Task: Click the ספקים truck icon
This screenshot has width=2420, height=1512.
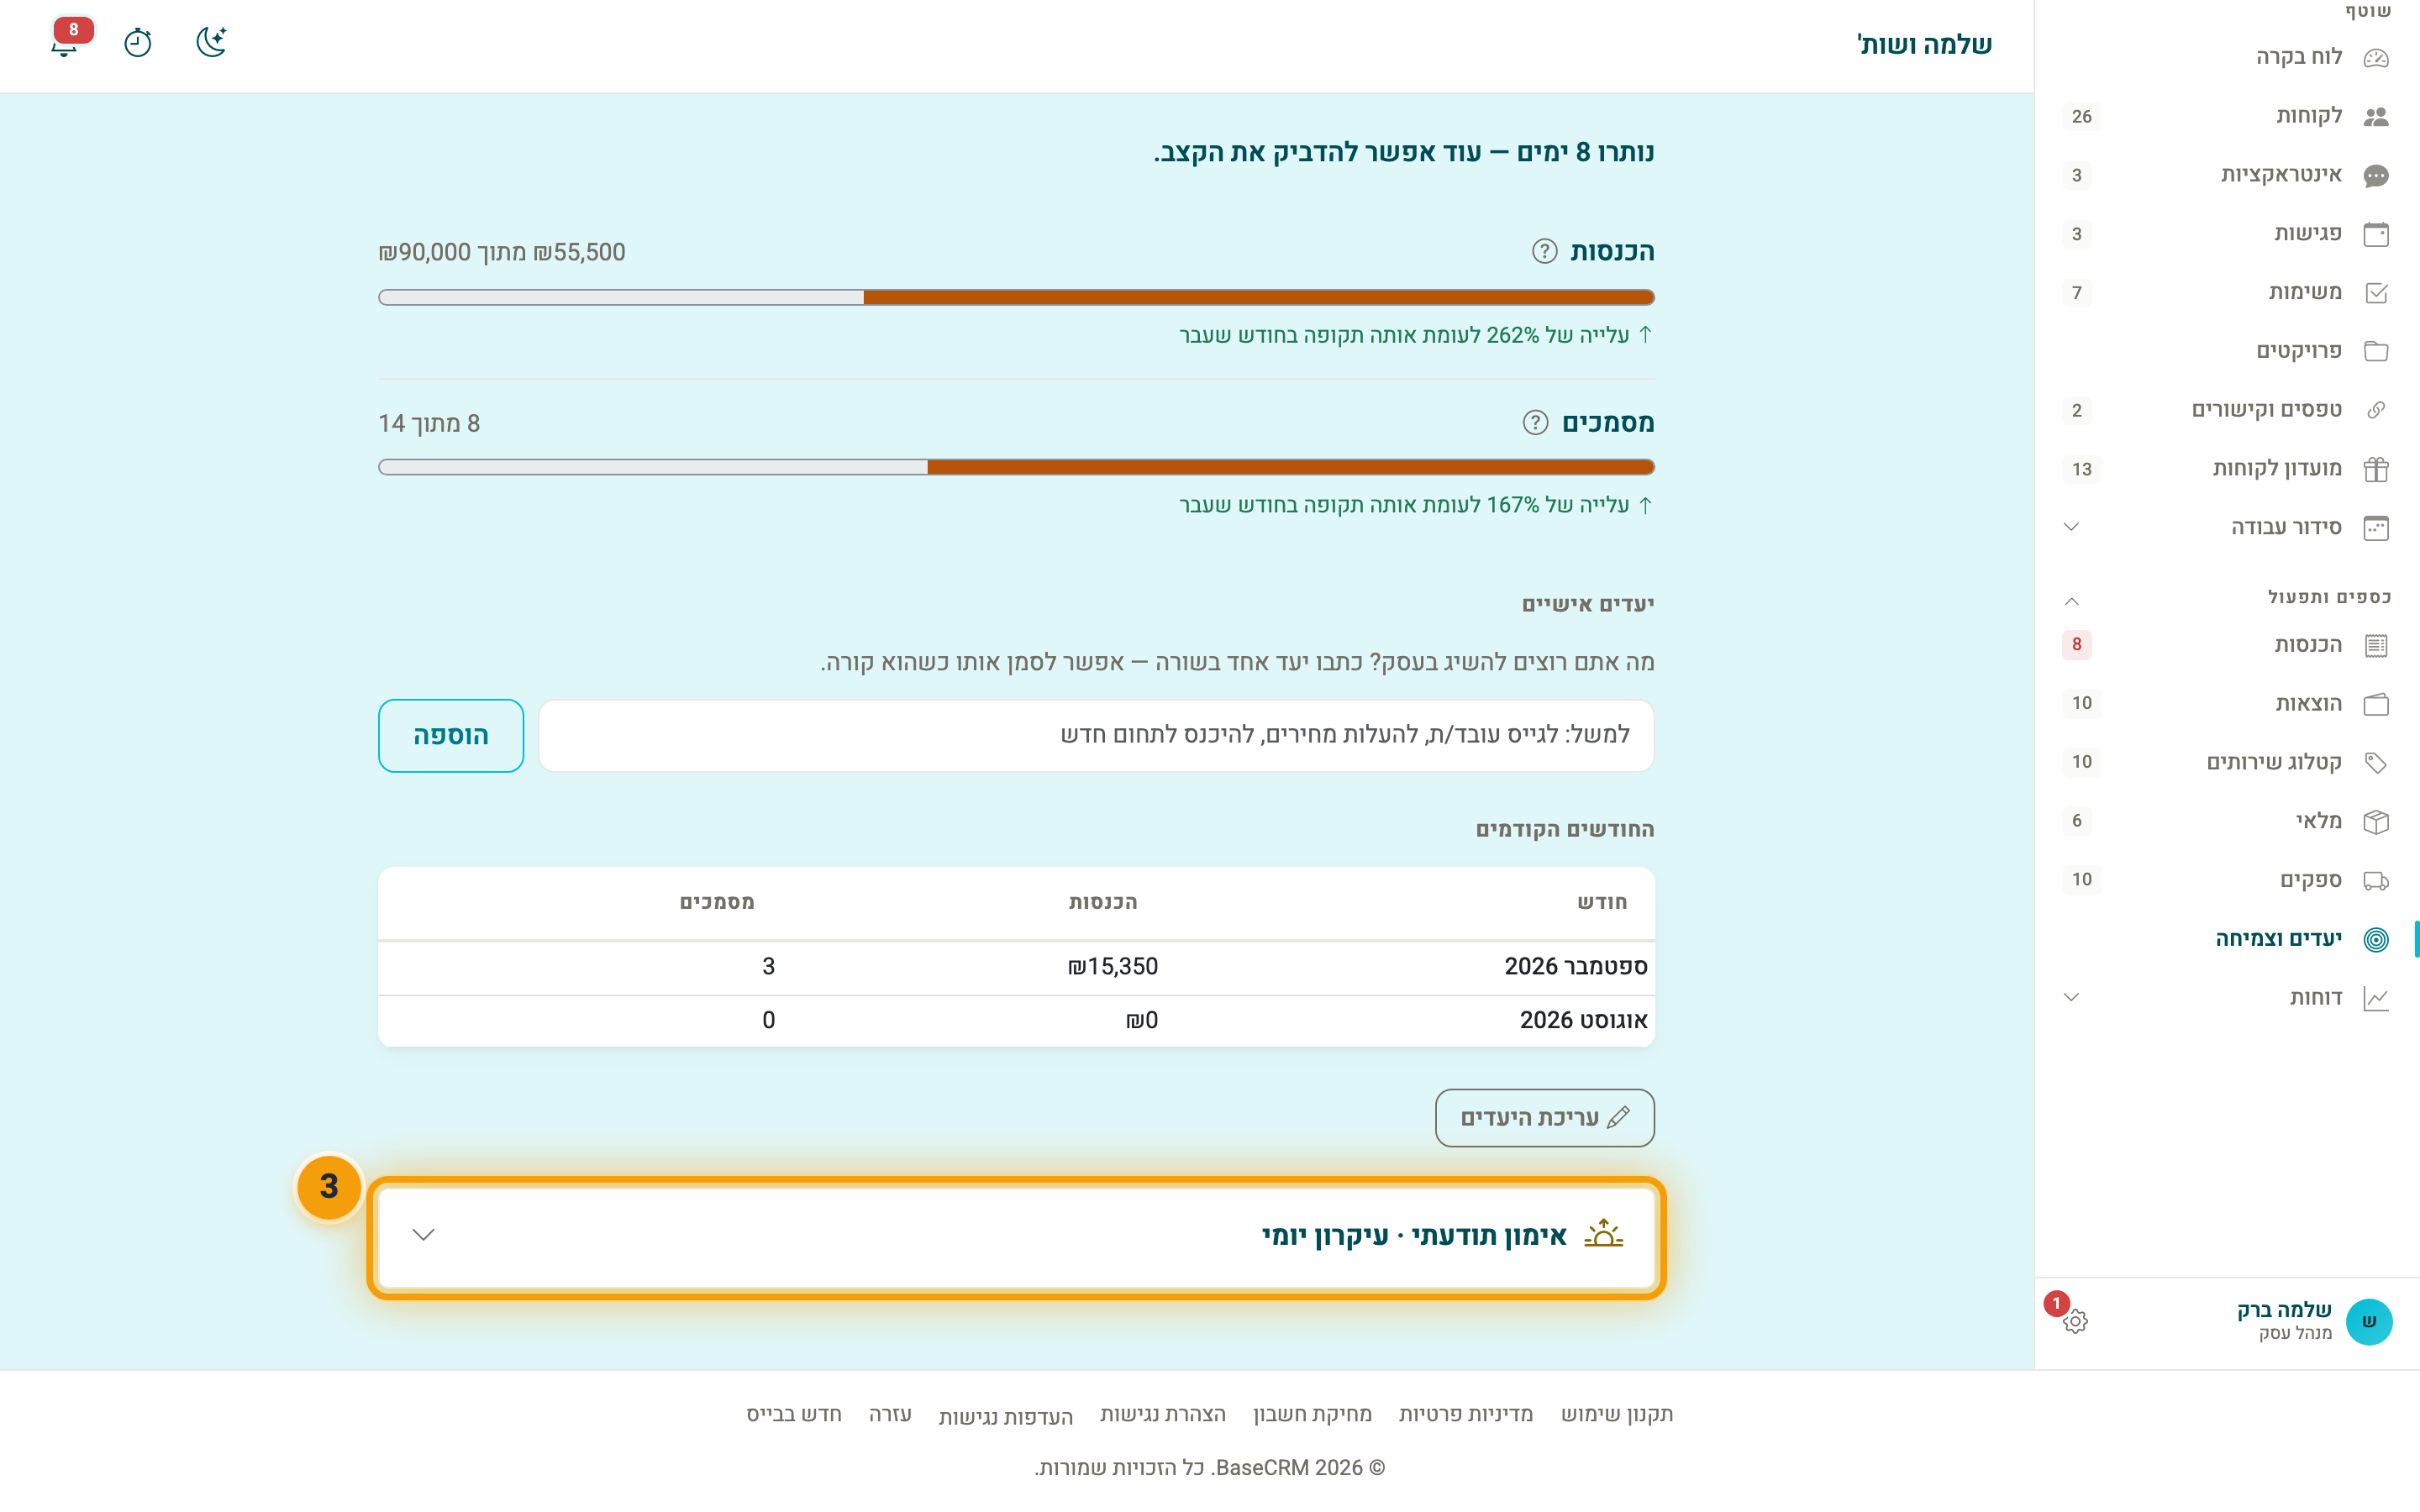Action: coord(2376,880)
